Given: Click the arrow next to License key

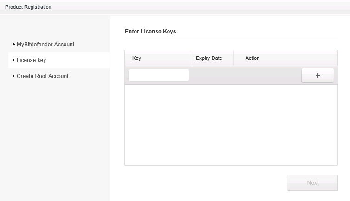Looking at the screenshot, I should tap(14, 60).
